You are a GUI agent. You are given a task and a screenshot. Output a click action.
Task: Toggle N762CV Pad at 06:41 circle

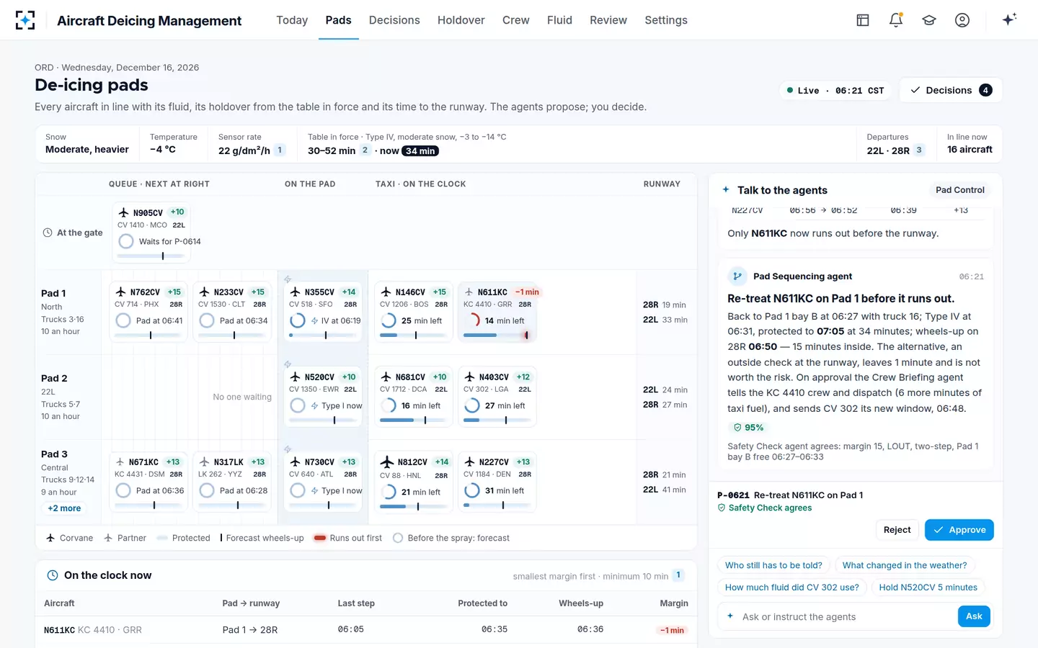coord(123,320)
